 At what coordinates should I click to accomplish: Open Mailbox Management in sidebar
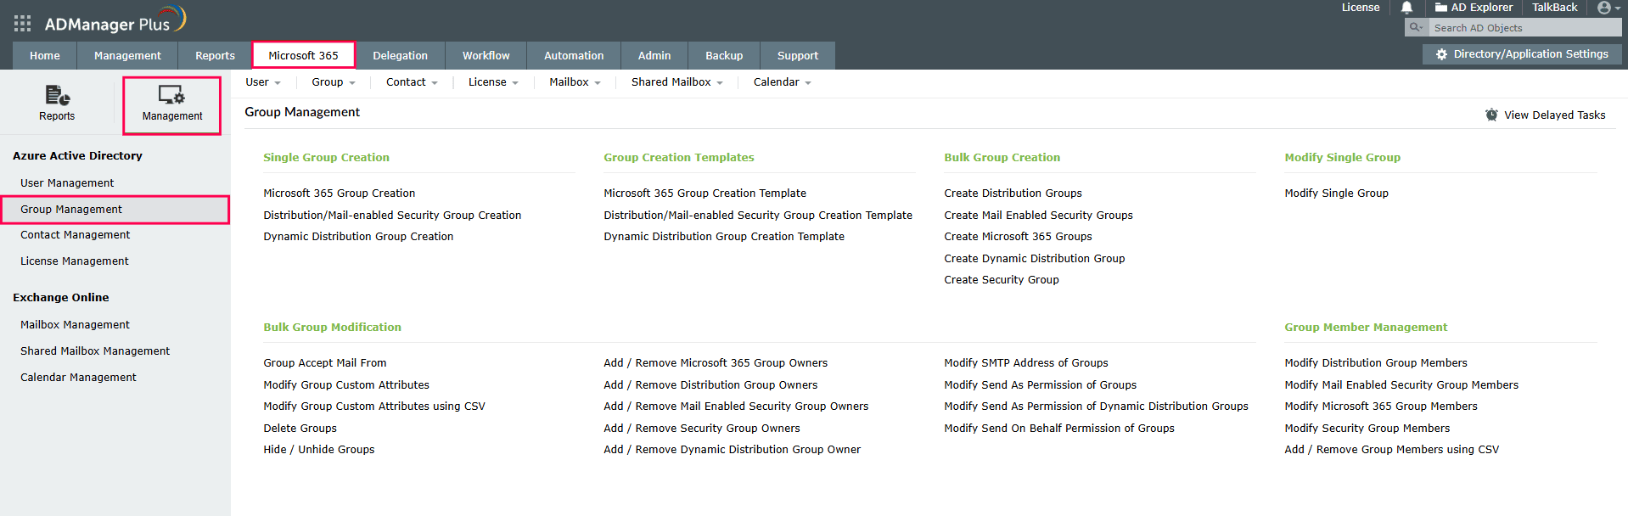(75, 325)
